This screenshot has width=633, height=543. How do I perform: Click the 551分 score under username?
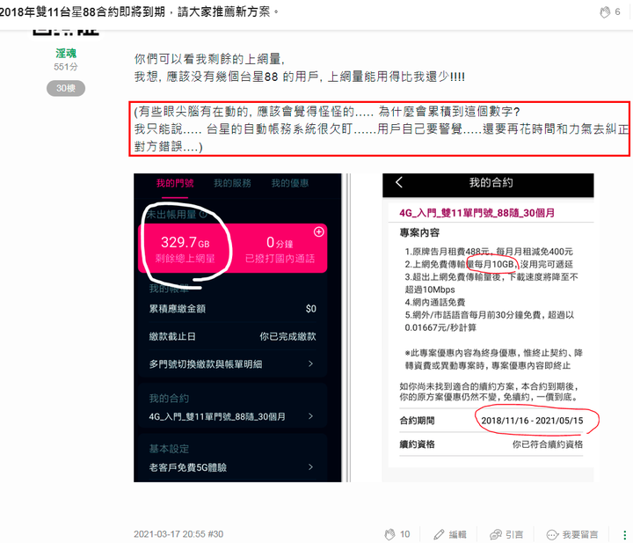[x=66, y=67]
